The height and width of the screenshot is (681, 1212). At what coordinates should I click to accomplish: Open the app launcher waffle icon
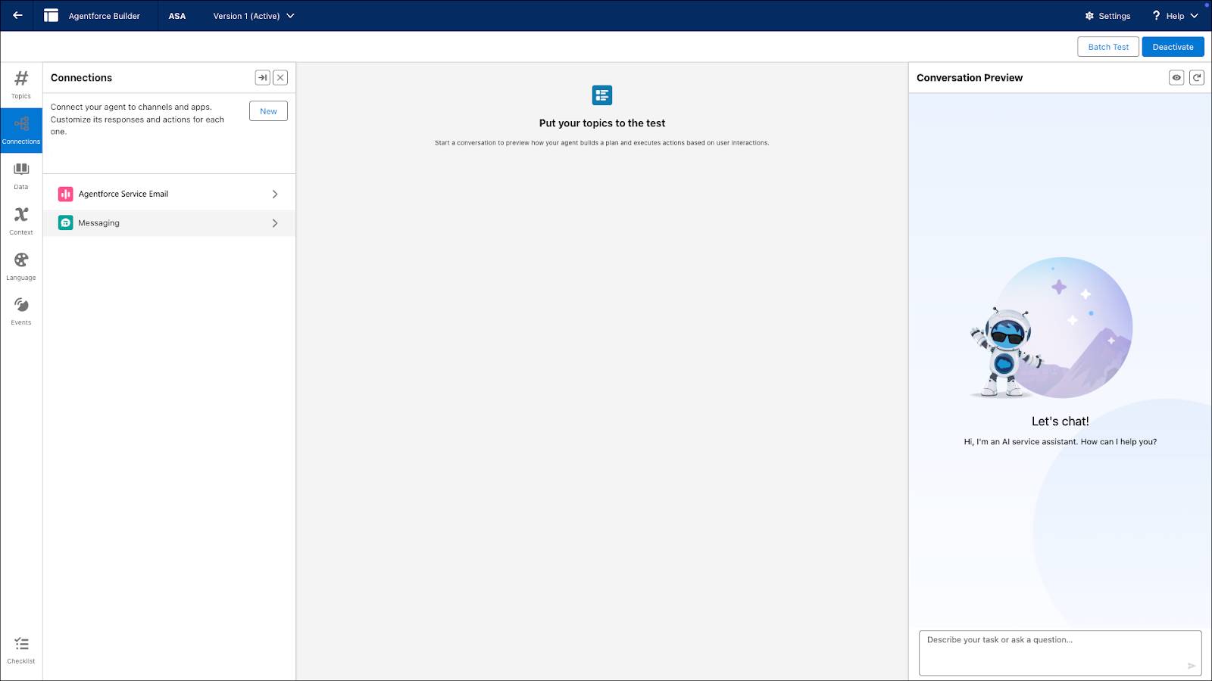pyautogui.click(x=52, y=15)
